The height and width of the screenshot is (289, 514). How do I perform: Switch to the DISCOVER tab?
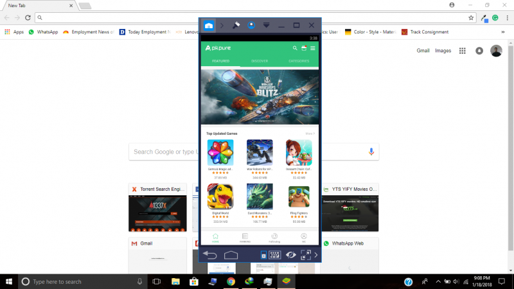pos(260,61)
